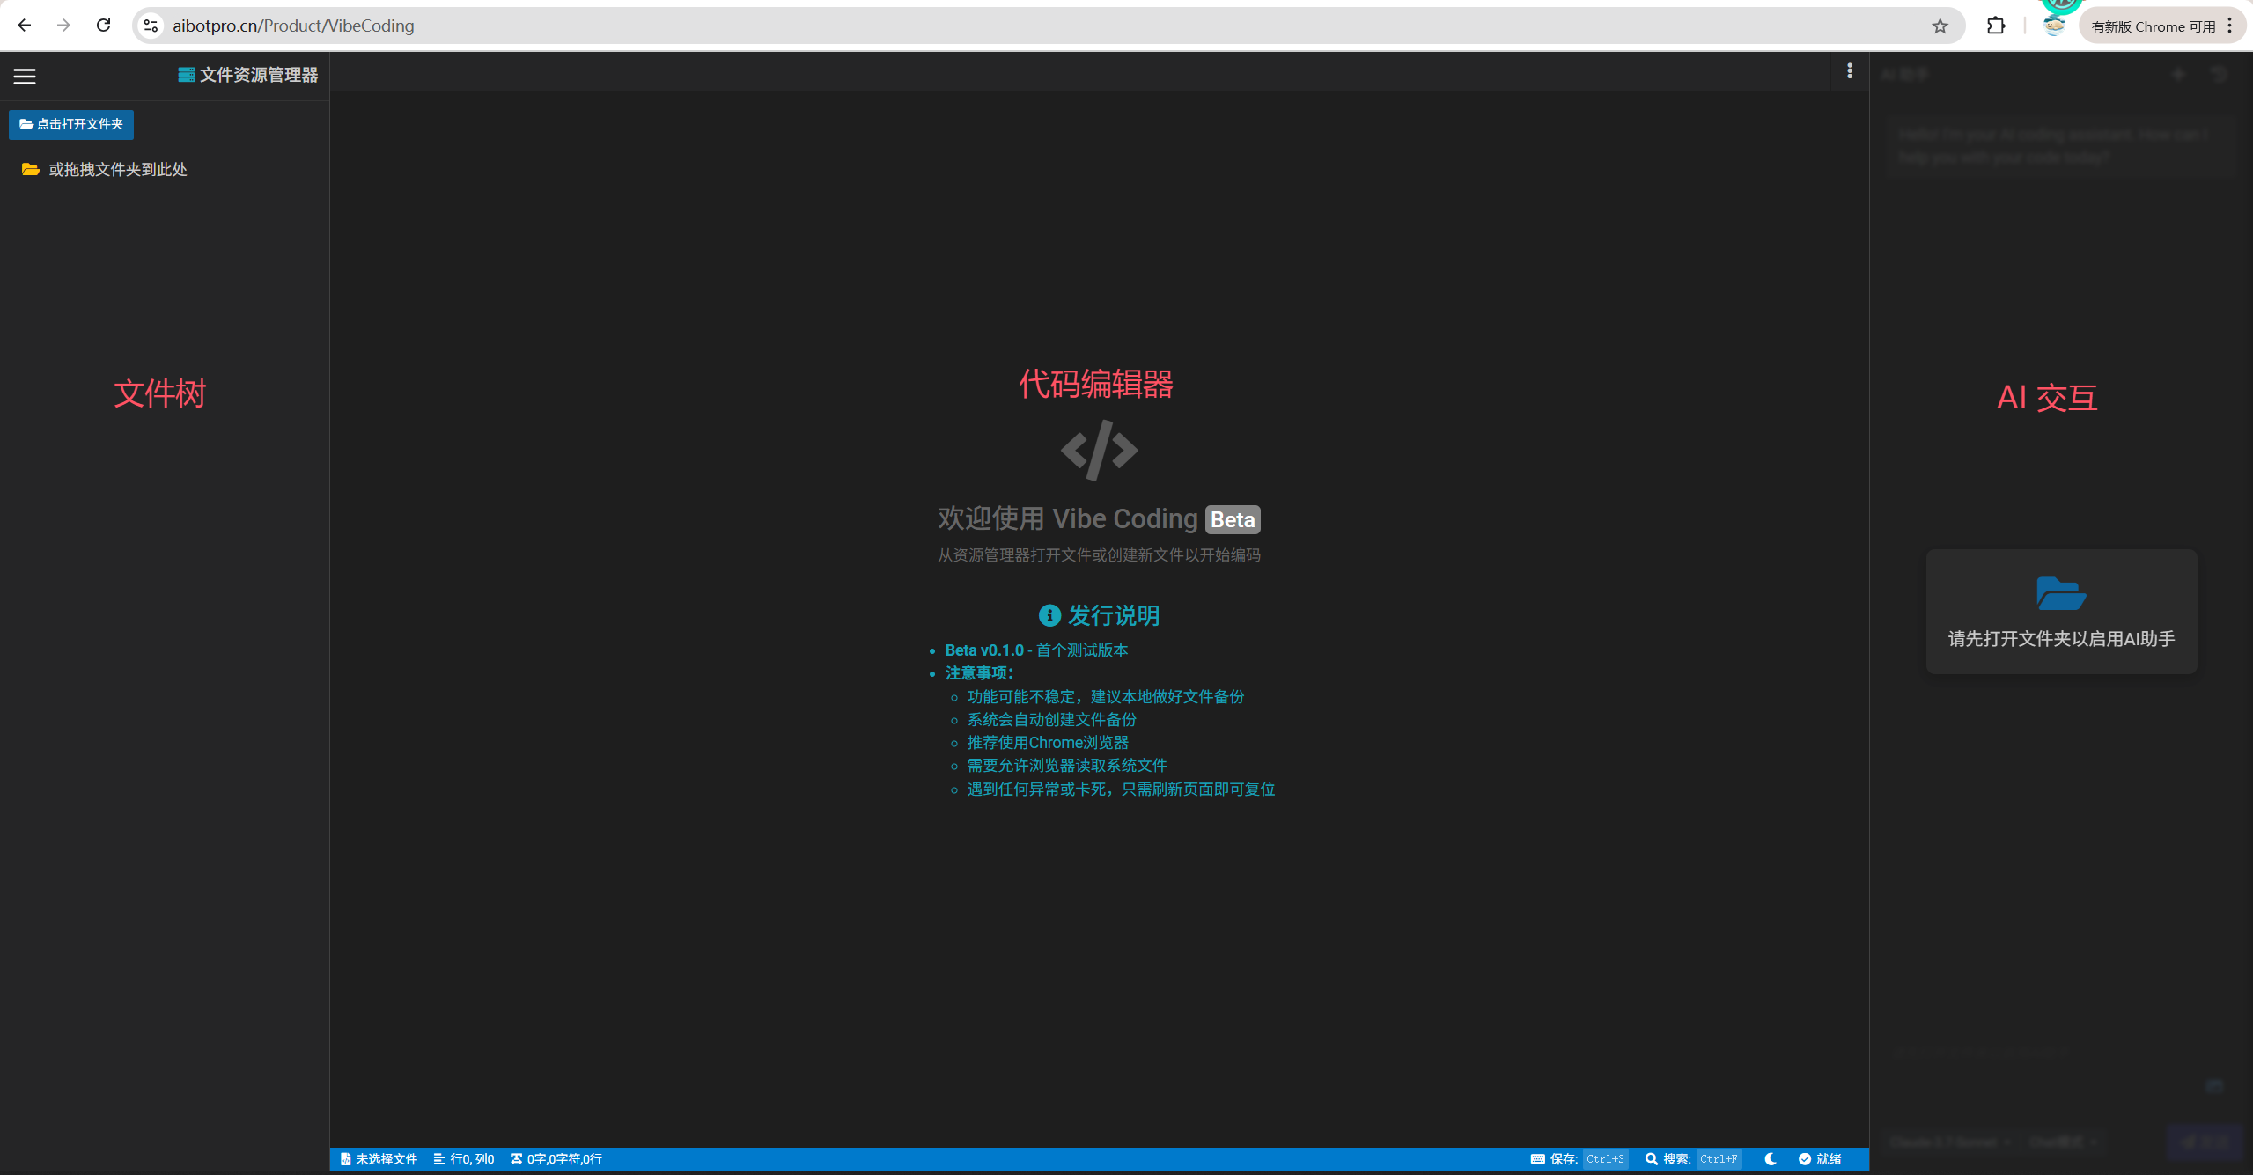
Task: Click the browser forward arrow
Action: coord(63,26)
